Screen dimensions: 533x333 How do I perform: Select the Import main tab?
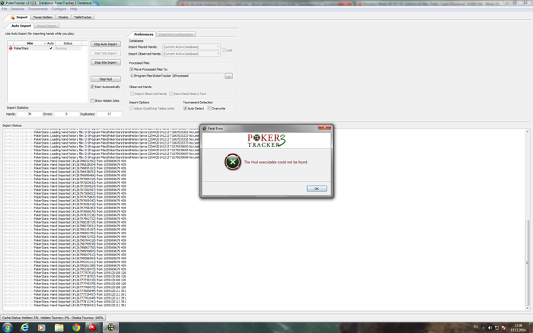(x=19, y=17)
